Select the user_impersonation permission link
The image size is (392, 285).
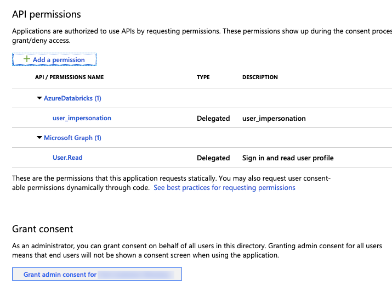coord(82,118)
